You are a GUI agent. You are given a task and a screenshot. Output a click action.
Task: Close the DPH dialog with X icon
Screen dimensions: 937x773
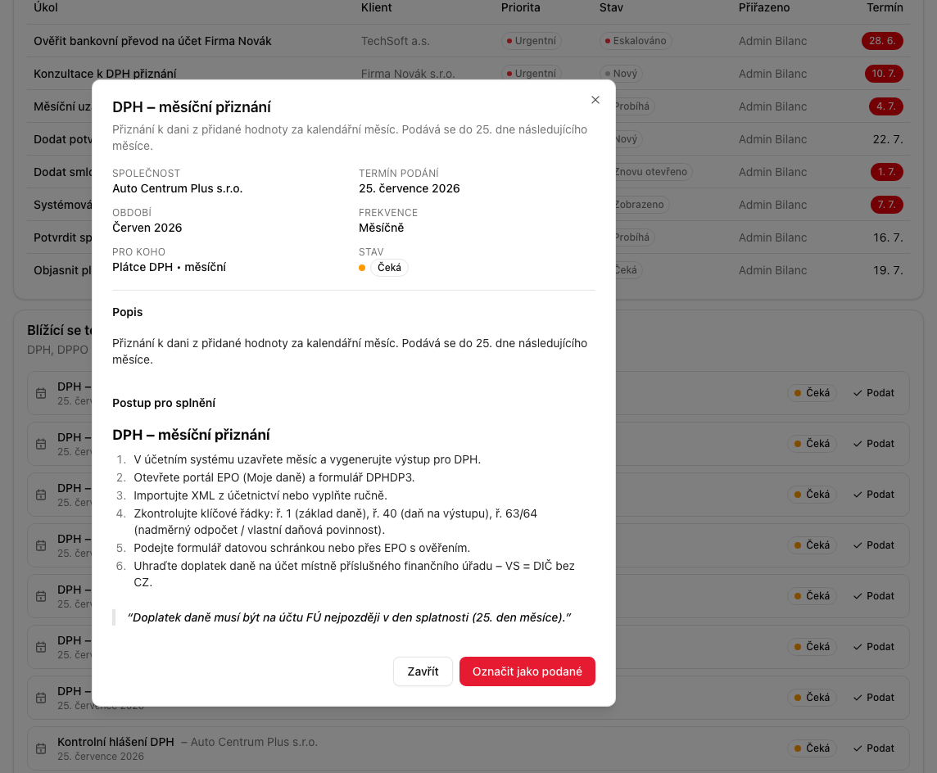595,100
